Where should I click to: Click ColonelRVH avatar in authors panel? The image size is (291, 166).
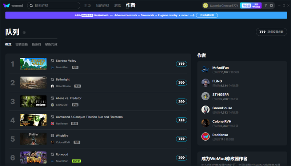[206, 123]
